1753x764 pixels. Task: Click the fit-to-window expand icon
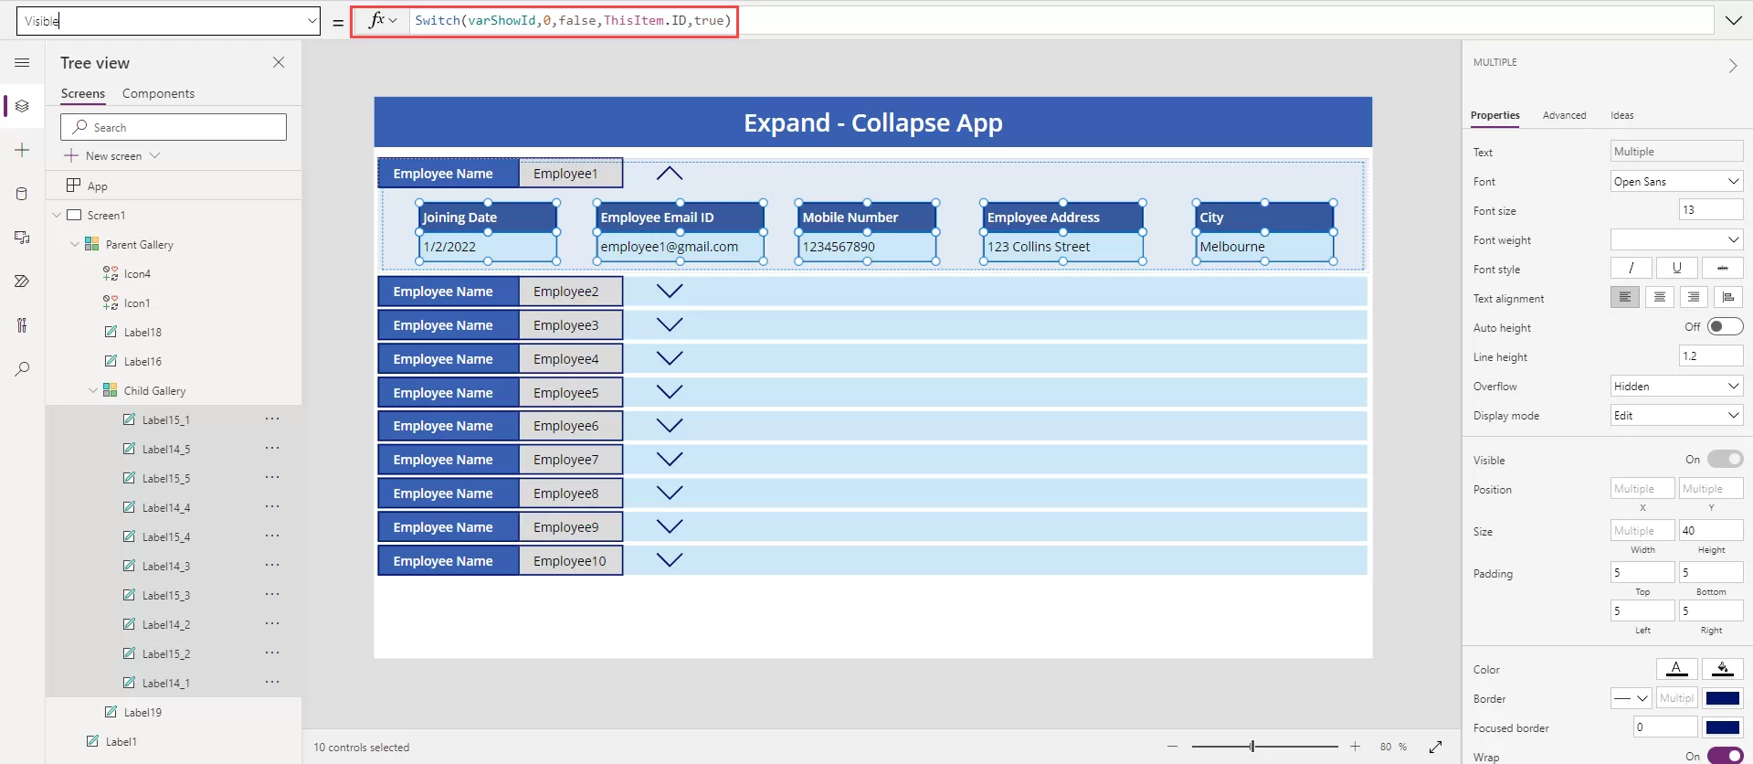pos(1435,747)
